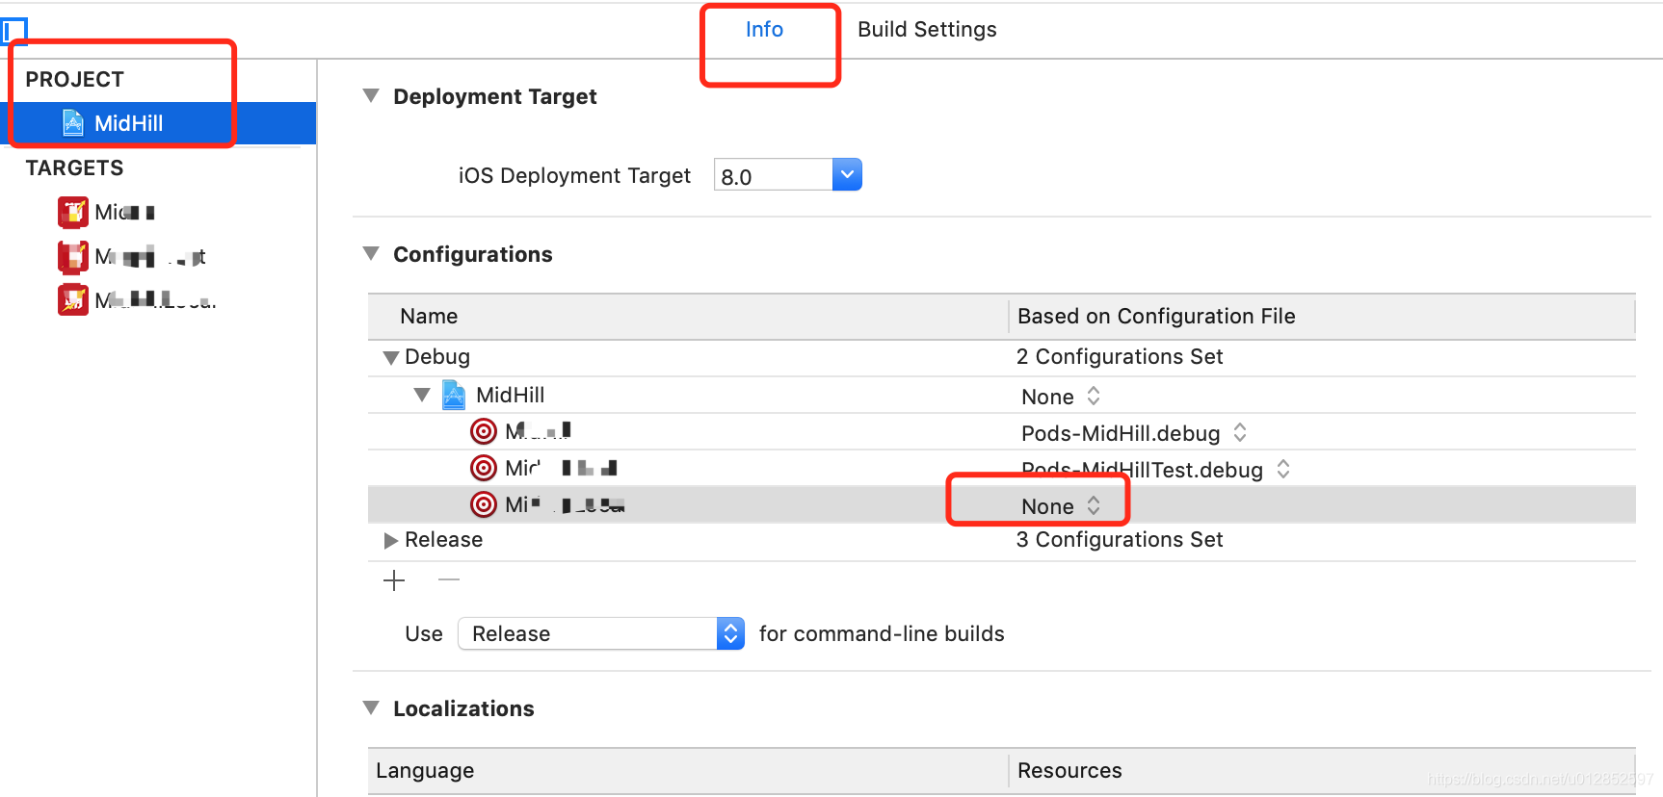
Task: Open the Use Release command-line builds dropdown
Action: pyautogui.click(x=601, y=633)
